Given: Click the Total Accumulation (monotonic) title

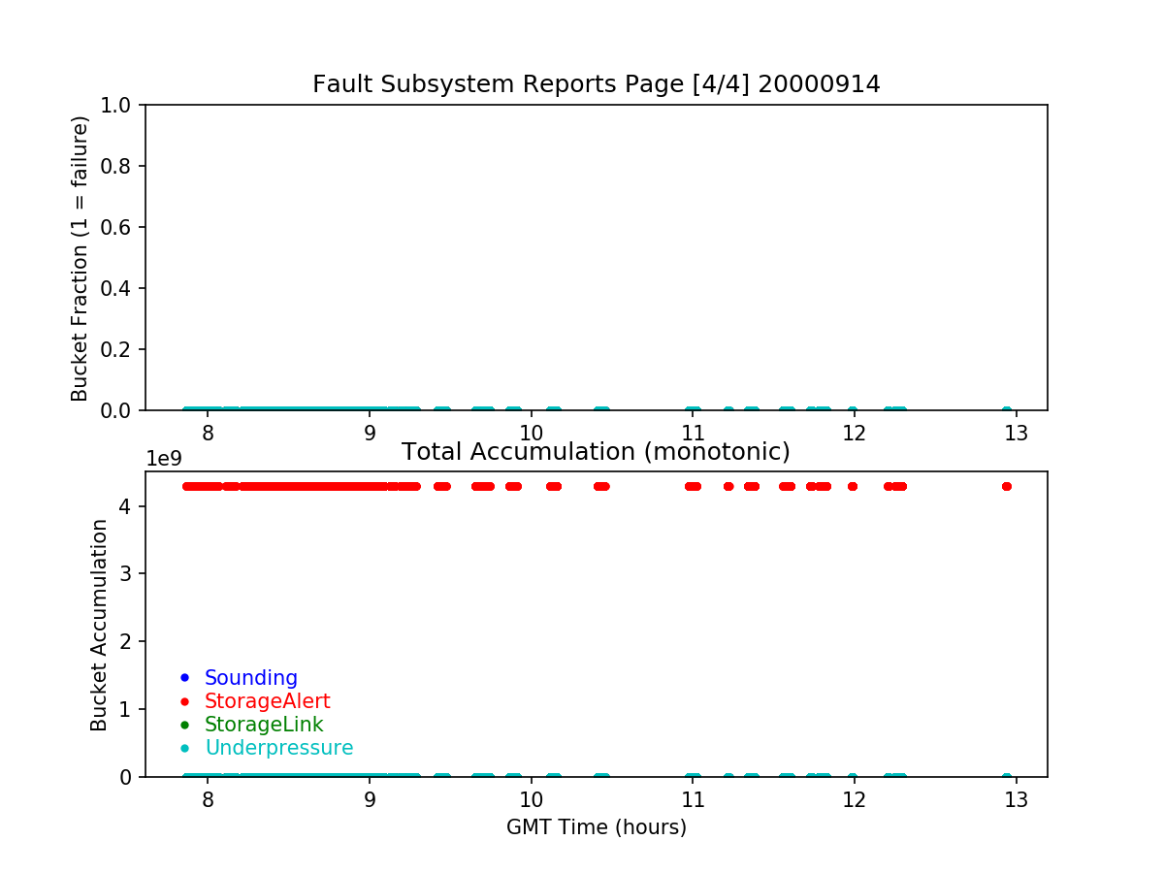Looking at the screenshot, I should coord(596,452).
